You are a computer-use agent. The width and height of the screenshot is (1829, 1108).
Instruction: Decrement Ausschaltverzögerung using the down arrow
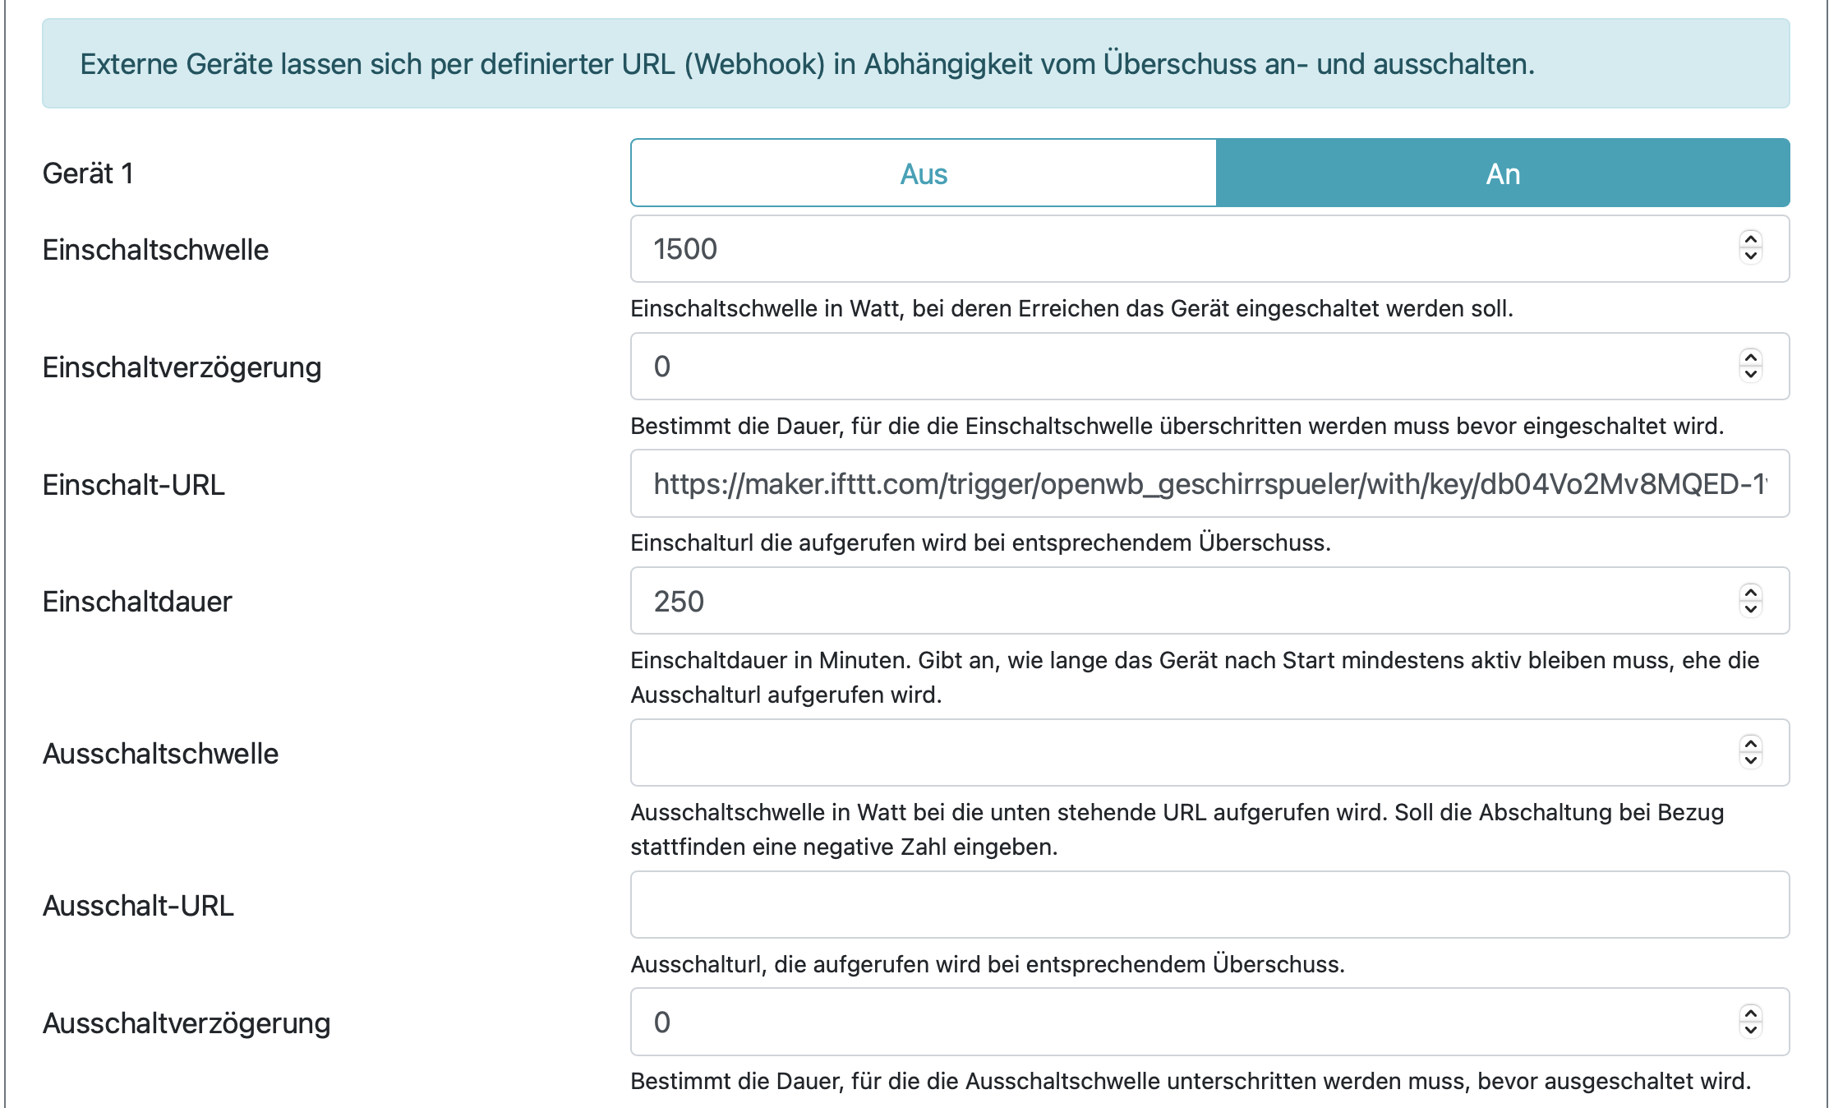1751,1030
